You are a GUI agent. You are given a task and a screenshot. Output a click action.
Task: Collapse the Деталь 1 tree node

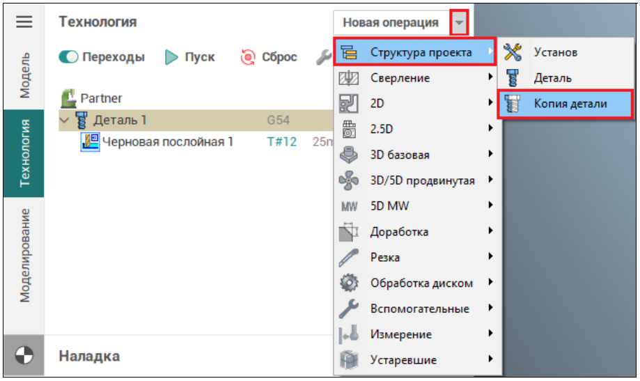[65, 120]
